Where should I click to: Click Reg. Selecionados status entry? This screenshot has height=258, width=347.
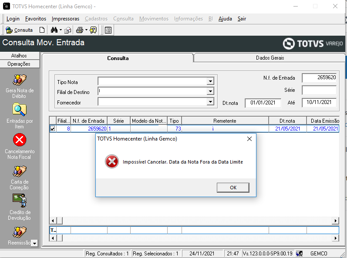tap(156, 254)
